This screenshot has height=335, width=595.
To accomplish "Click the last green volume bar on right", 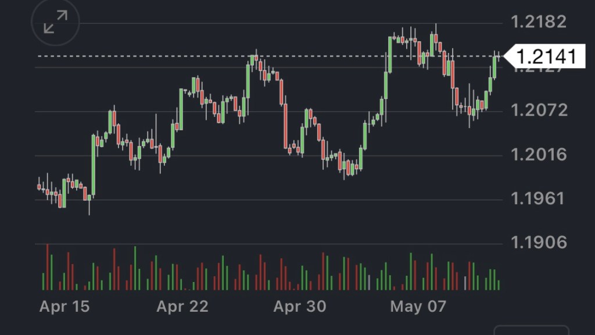I will [x=499, y=285].
